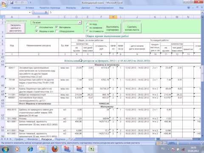
Task: Click the Загрузить данные и рассчитать button
Action: coord(16,28)
